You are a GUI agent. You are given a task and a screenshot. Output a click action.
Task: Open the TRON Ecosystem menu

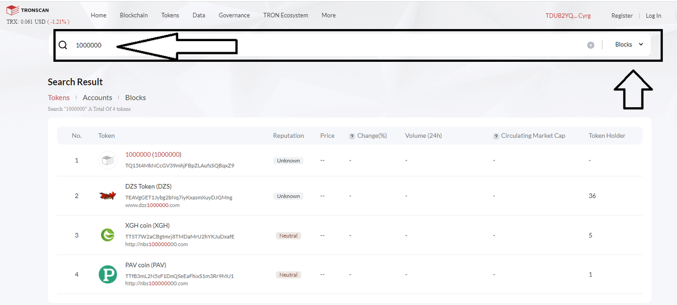[286, 15]
